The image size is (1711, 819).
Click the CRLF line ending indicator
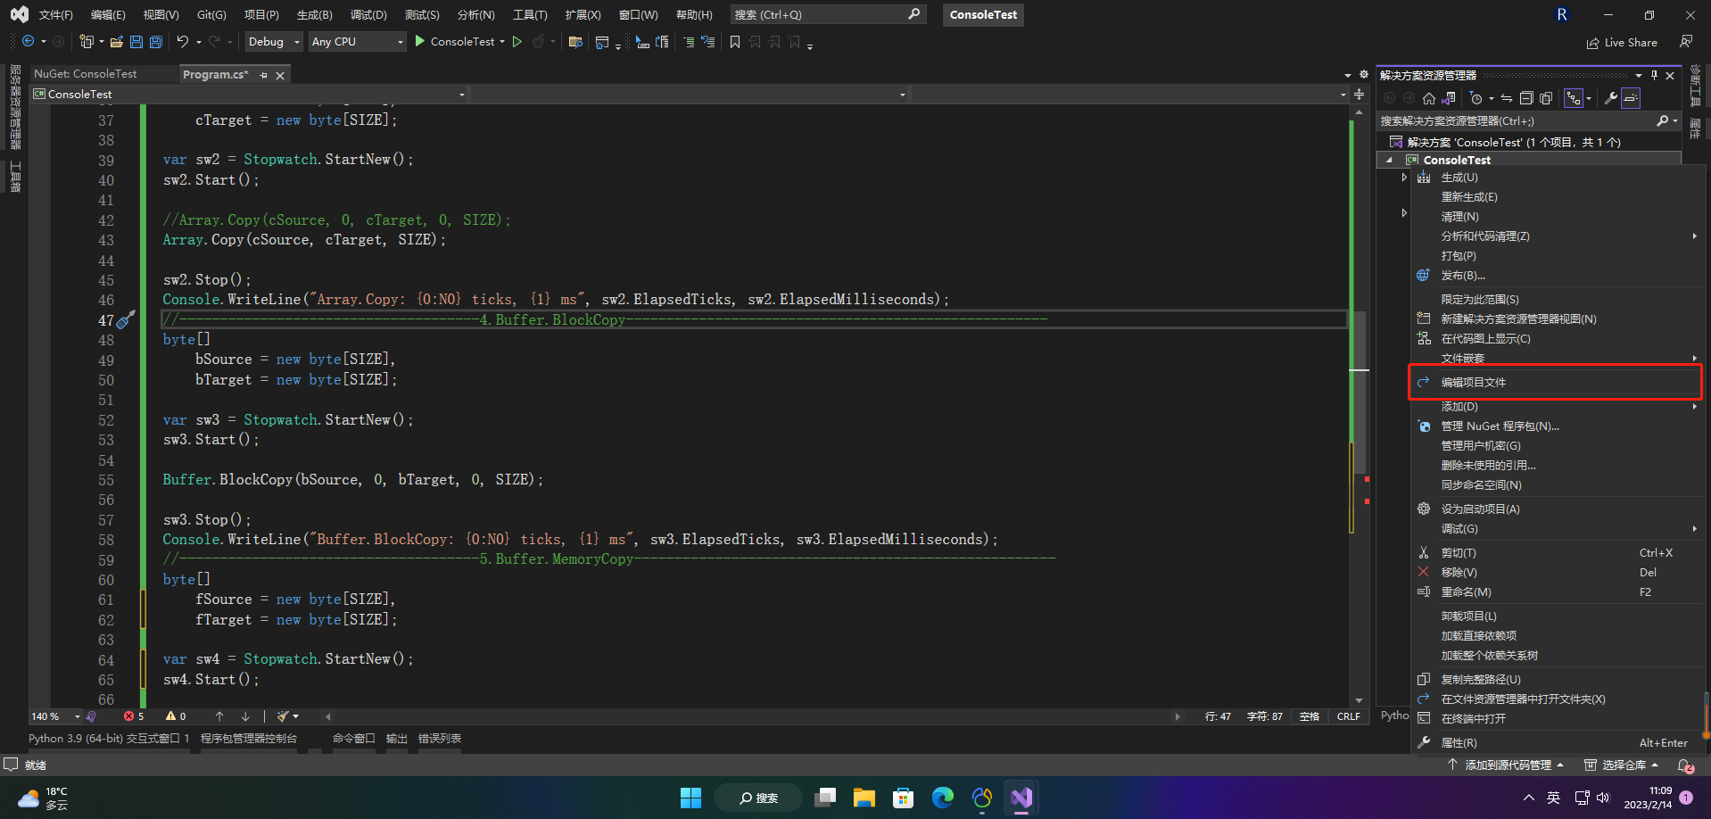coord(1349,716)
